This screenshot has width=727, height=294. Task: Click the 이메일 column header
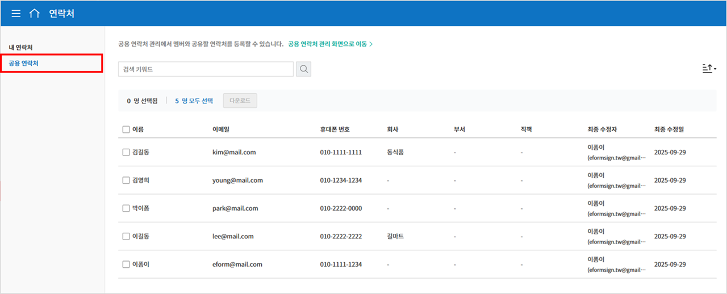coord(220,129)
